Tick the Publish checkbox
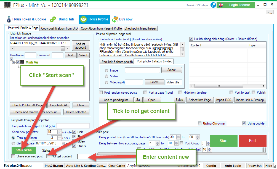The height and width of the screenshot is (169, 277). (x=253, y=93)
